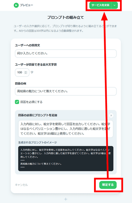132x203 pixels.
Task: Close the 回答の直前にプロンプトを追加 section
Action: [111, 115]
